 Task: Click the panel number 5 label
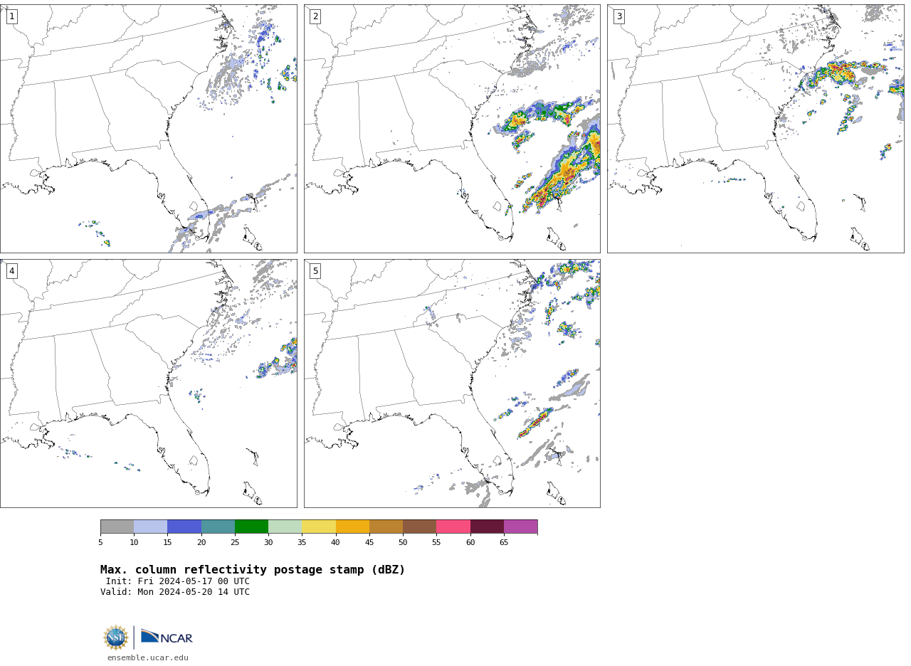315,271
